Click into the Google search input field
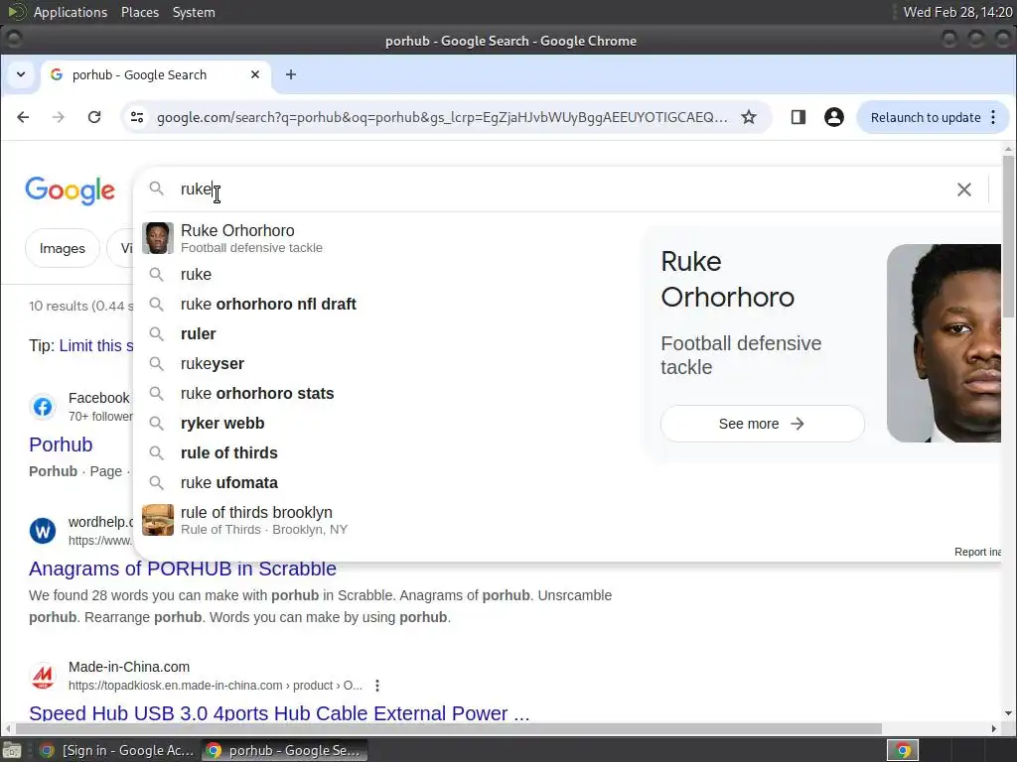 (558, 190)
